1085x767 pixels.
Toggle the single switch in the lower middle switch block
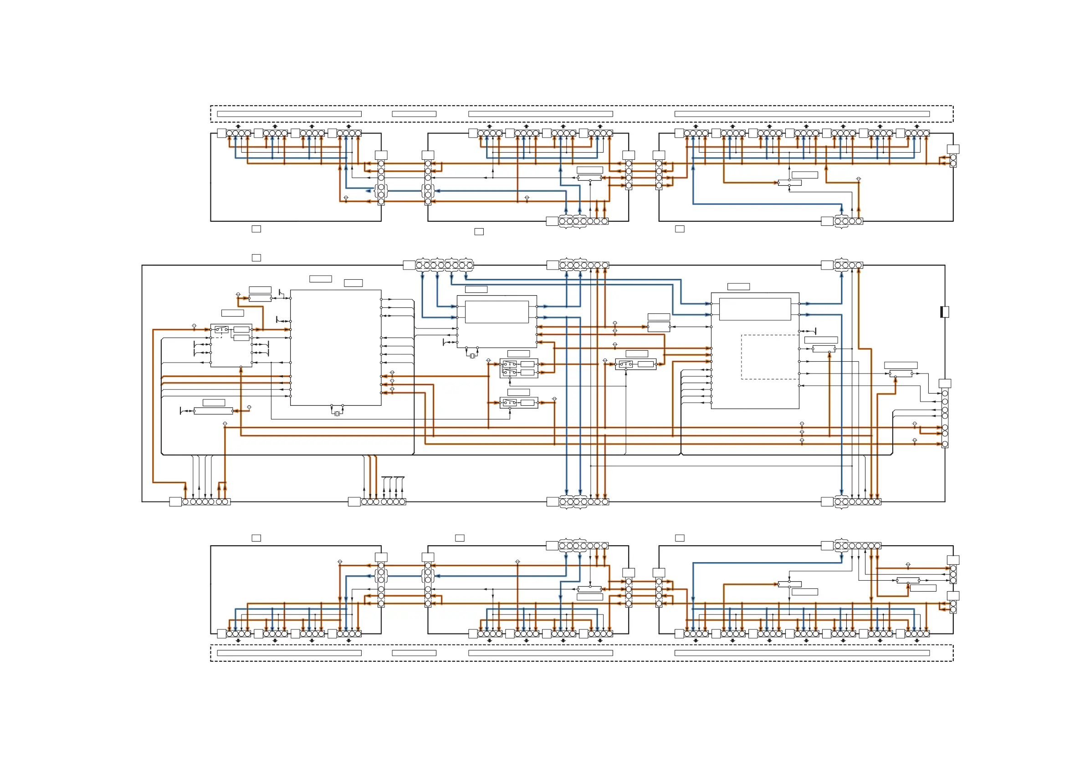coord(509,403)
